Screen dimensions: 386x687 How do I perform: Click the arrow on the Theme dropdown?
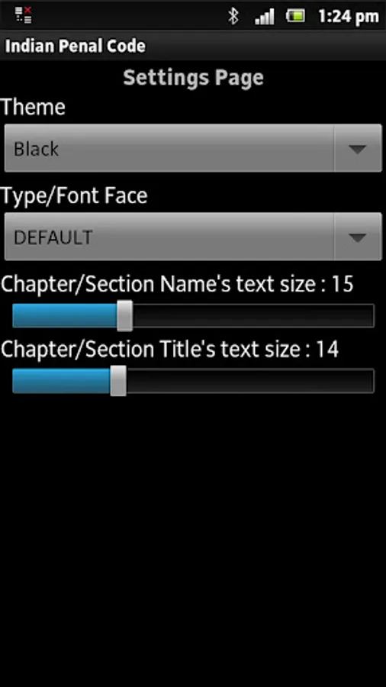pyautogui.click(x=358, y=149)
